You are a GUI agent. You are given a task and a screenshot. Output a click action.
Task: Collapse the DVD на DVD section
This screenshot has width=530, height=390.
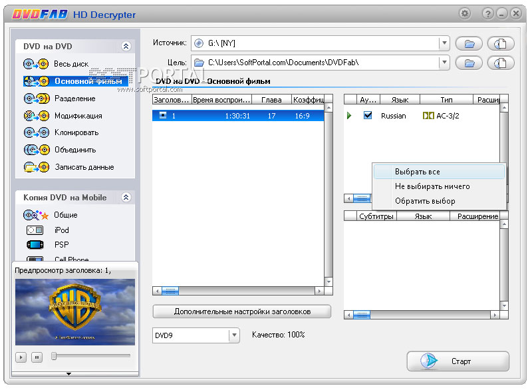[126, 46]
